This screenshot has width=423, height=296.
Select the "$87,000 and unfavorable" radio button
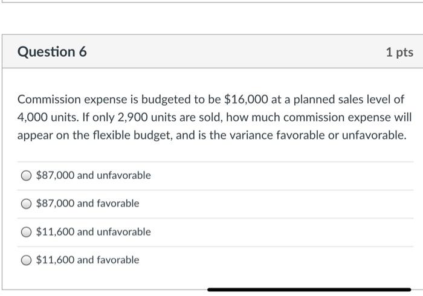coord(26,176)
